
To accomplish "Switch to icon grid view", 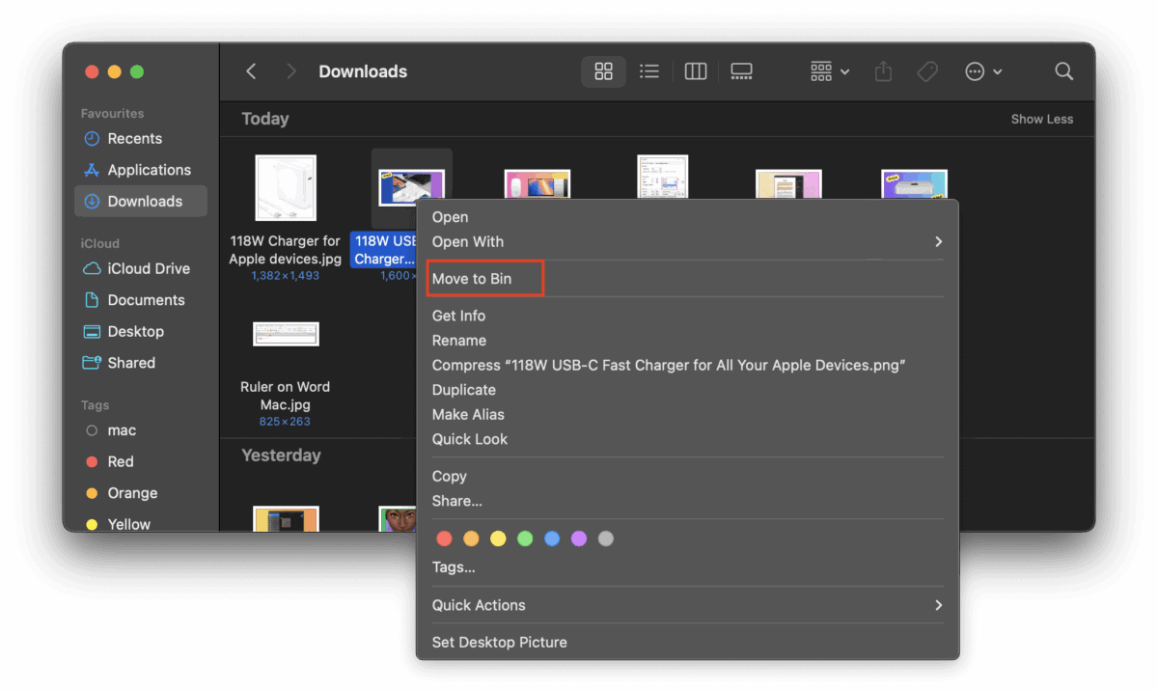I will [x=603, y=71].
